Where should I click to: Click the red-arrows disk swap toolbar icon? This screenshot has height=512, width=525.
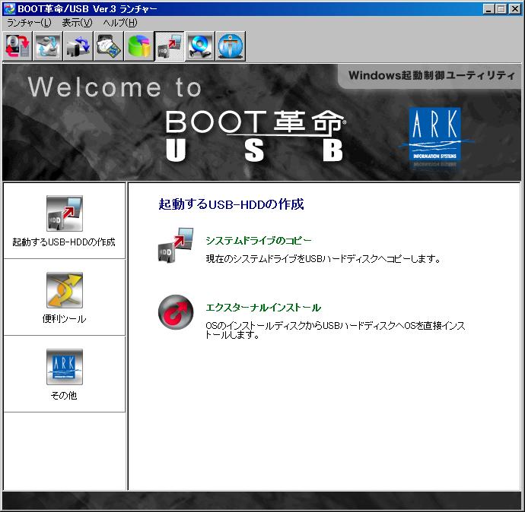(17, 46)
